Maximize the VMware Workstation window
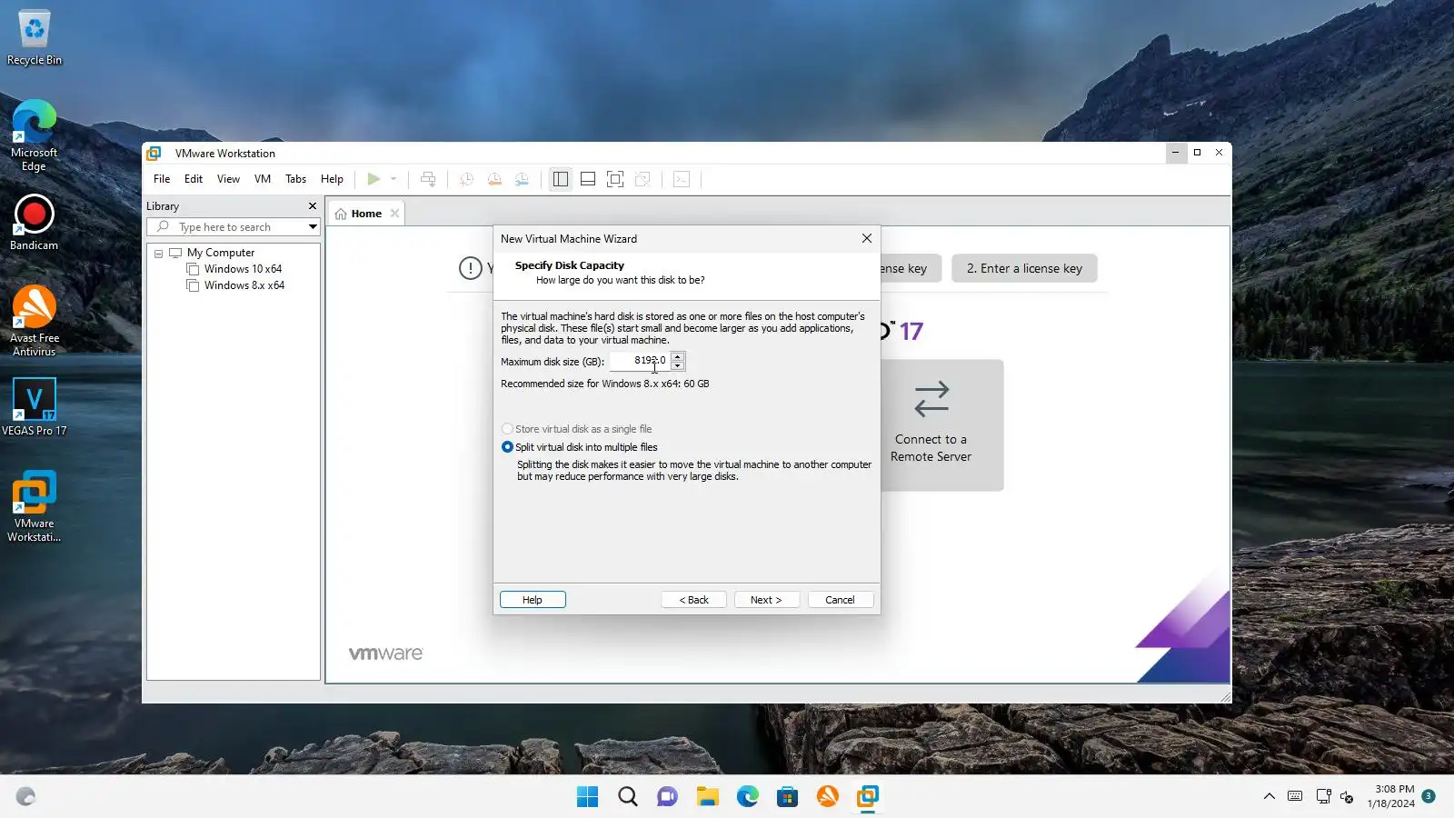 coord(1198,153)
